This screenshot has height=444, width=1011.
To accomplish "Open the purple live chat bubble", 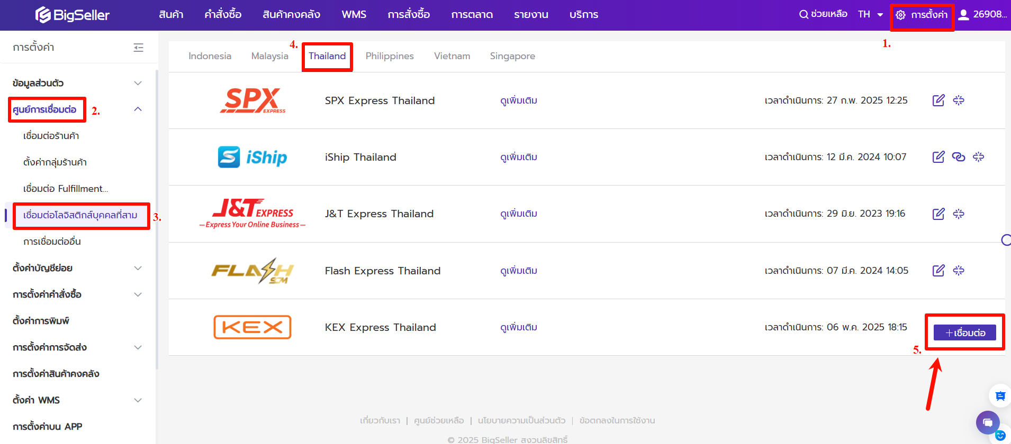I will 988,422.
